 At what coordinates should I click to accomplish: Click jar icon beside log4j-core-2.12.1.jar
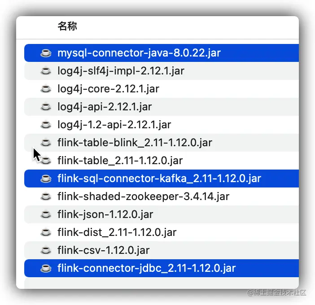click(x=46, y=89)
